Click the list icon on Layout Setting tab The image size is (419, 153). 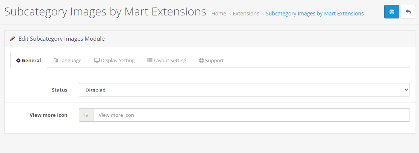[x=150, y=61]
